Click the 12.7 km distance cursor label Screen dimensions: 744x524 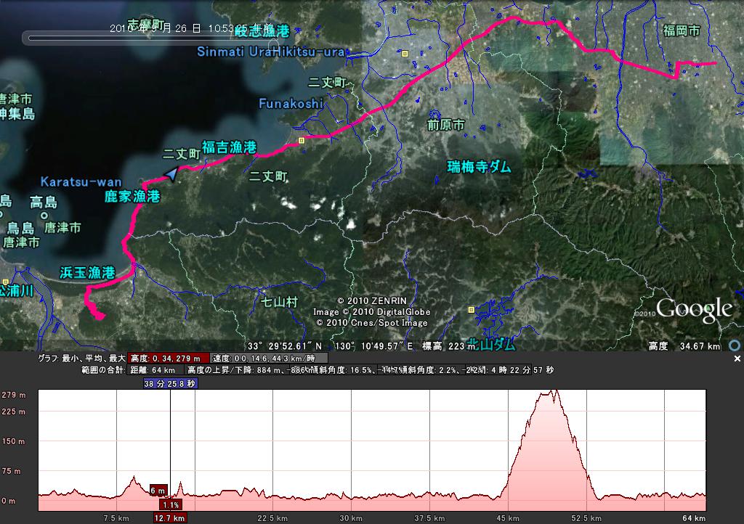(x=170, y=518)
